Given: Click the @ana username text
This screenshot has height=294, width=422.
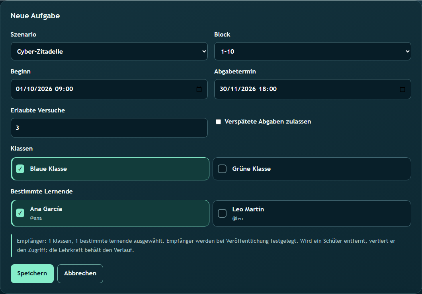Looking at the screenshot, I should [36, 218].
